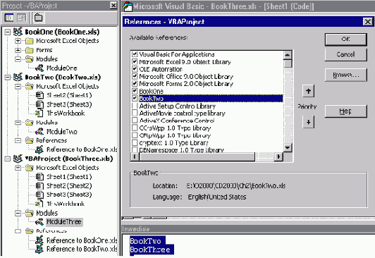Click Sheet3 (Sheet3) worksheet icon under BookThree

tap(39, 195)
